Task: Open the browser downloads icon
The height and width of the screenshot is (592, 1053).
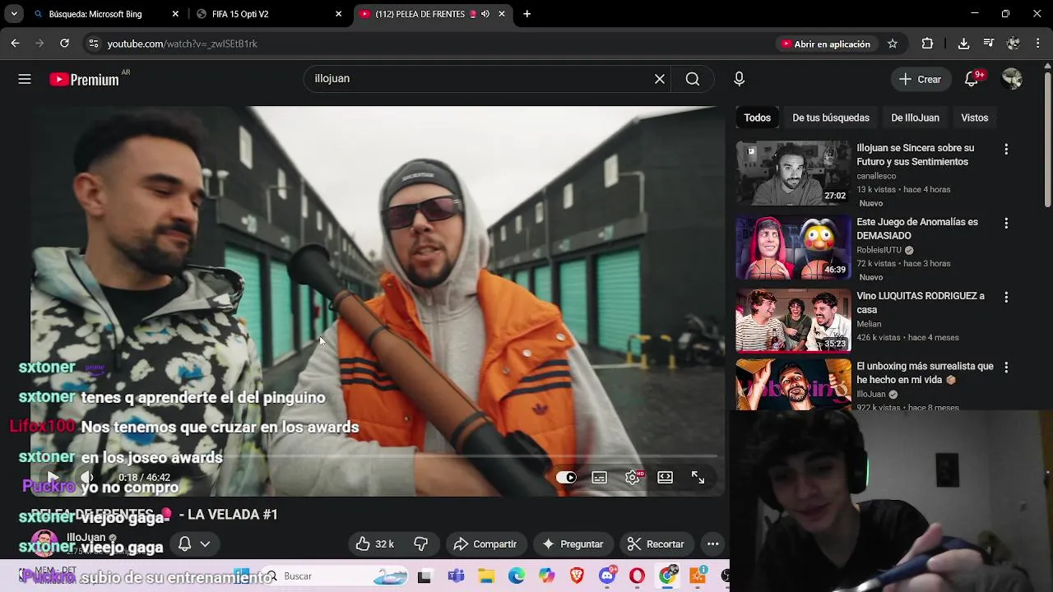Action: pos(963,44)
